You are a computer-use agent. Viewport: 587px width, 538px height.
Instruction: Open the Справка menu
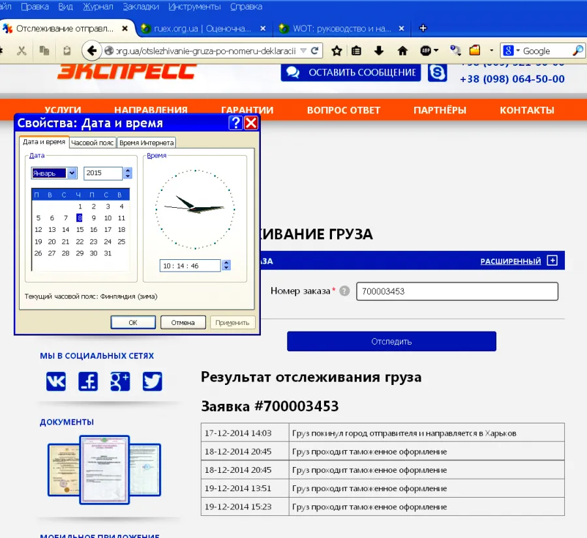246,7
